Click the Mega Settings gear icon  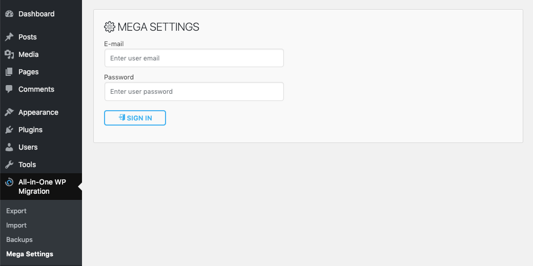coord(110,27)
